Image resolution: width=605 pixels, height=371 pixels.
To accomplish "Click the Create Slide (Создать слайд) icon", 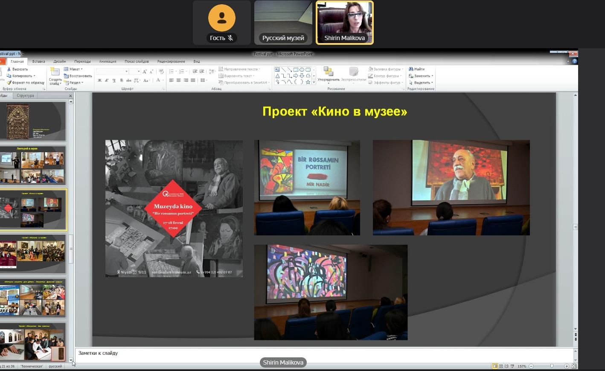I will [55, 72].
